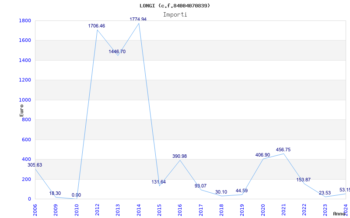The image size is (350, 218).
Task: Click the Importi subtitle
Action: coord(175,15)
